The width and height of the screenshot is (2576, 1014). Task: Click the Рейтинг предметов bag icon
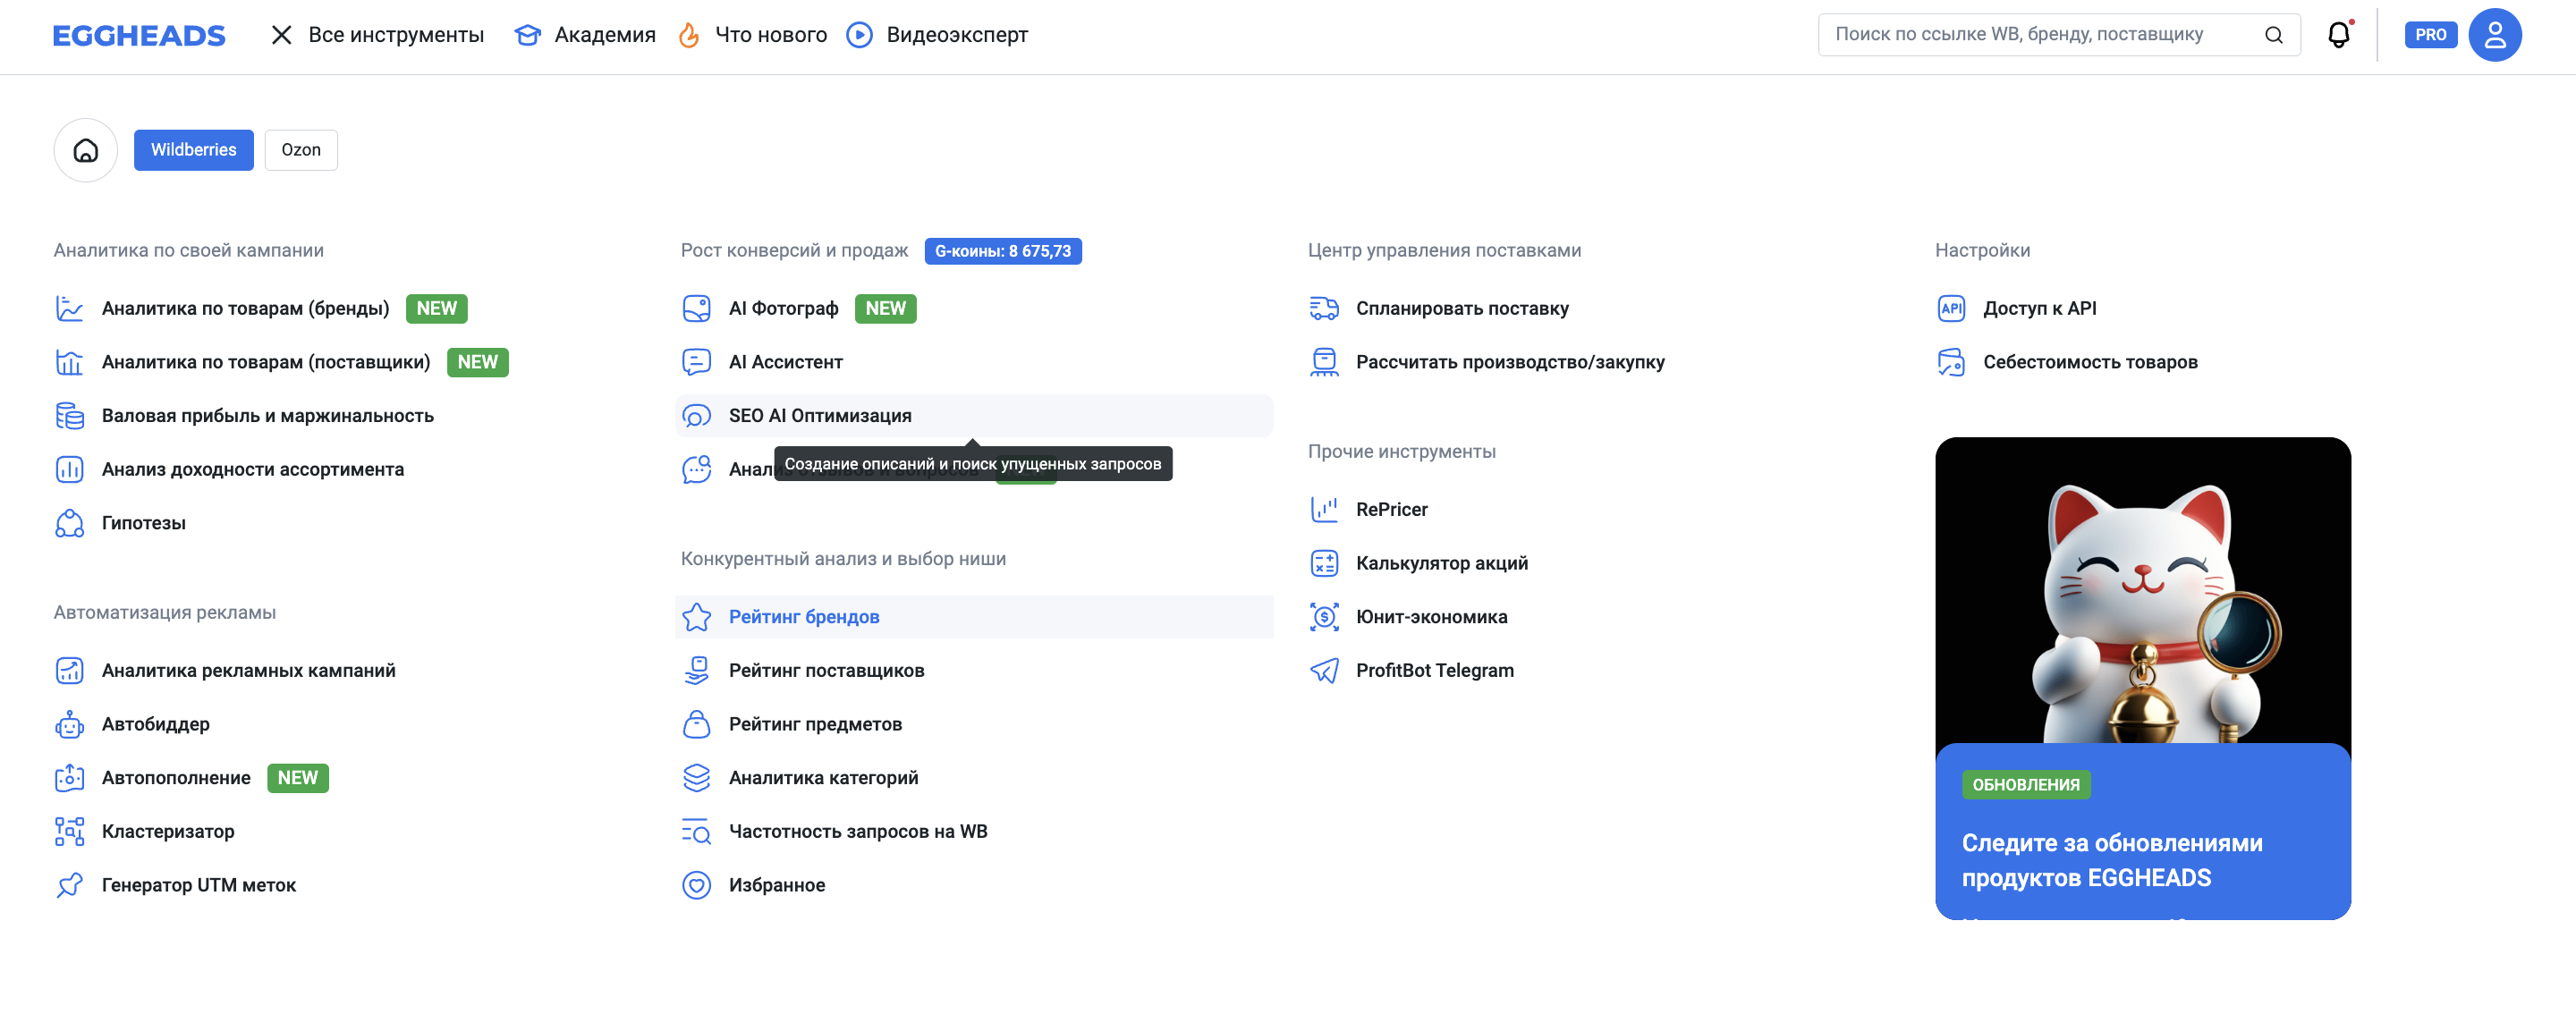click(696, 724)
